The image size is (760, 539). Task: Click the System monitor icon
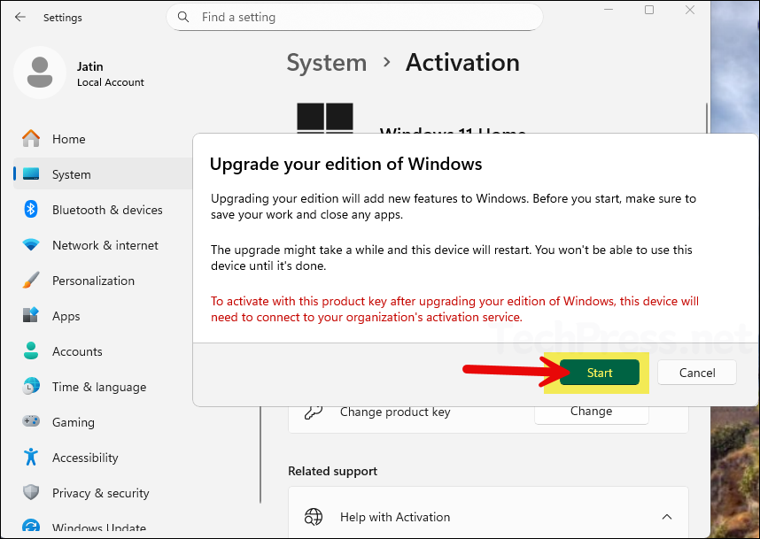31,173
